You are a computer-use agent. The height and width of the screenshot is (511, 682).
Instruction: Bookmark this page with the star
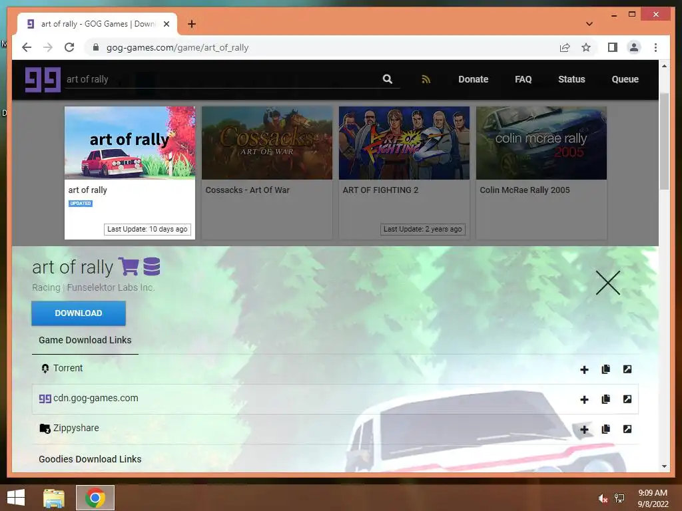pyautogui.click(x=586, y=47)
